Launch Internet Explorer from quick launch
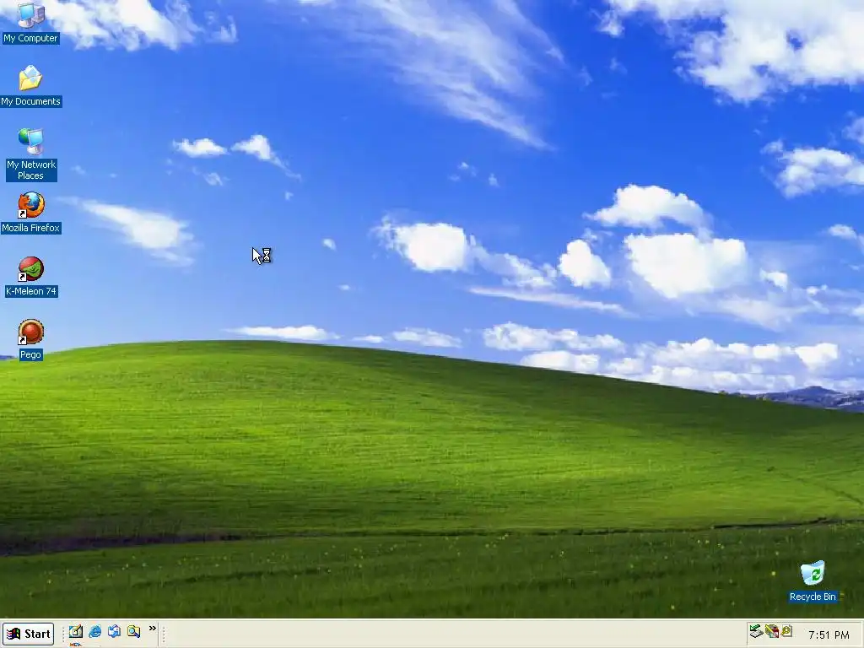This screenshot has width=864, height=648. (95, 631)
